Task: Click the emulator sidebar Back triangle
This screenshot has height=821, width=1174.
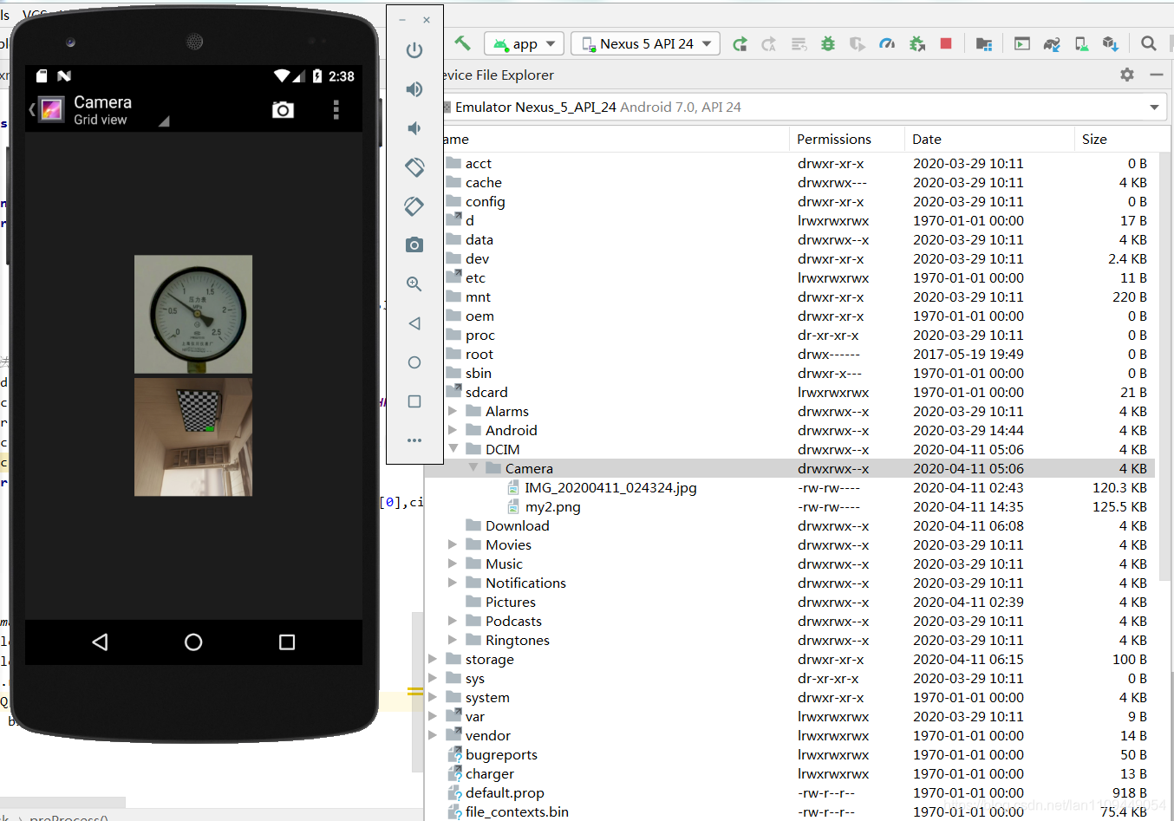Action: pyautogui.click(x=414, y=323)
